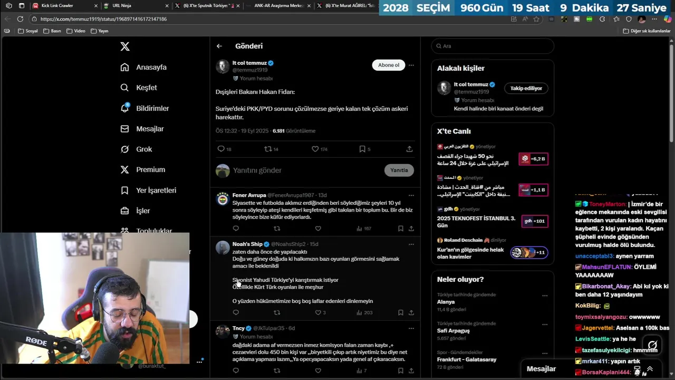Screen dimensions: 675x380
Task: Open the Basın bookmarks folder
Action: [x=52, y=31]
